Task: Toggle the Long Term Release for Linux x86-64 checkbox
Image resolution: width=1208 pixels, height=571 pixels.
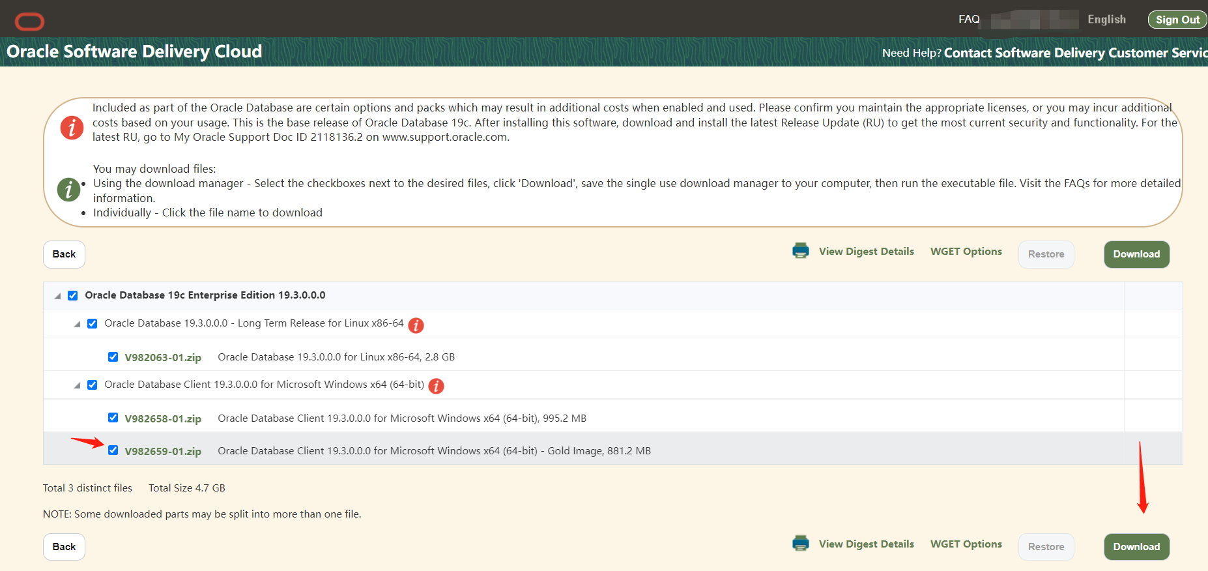Action: coord(93,323)
